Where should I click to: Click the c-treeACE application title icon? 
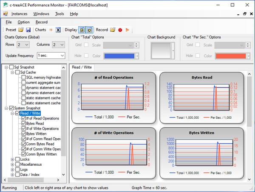pos(6,5)
